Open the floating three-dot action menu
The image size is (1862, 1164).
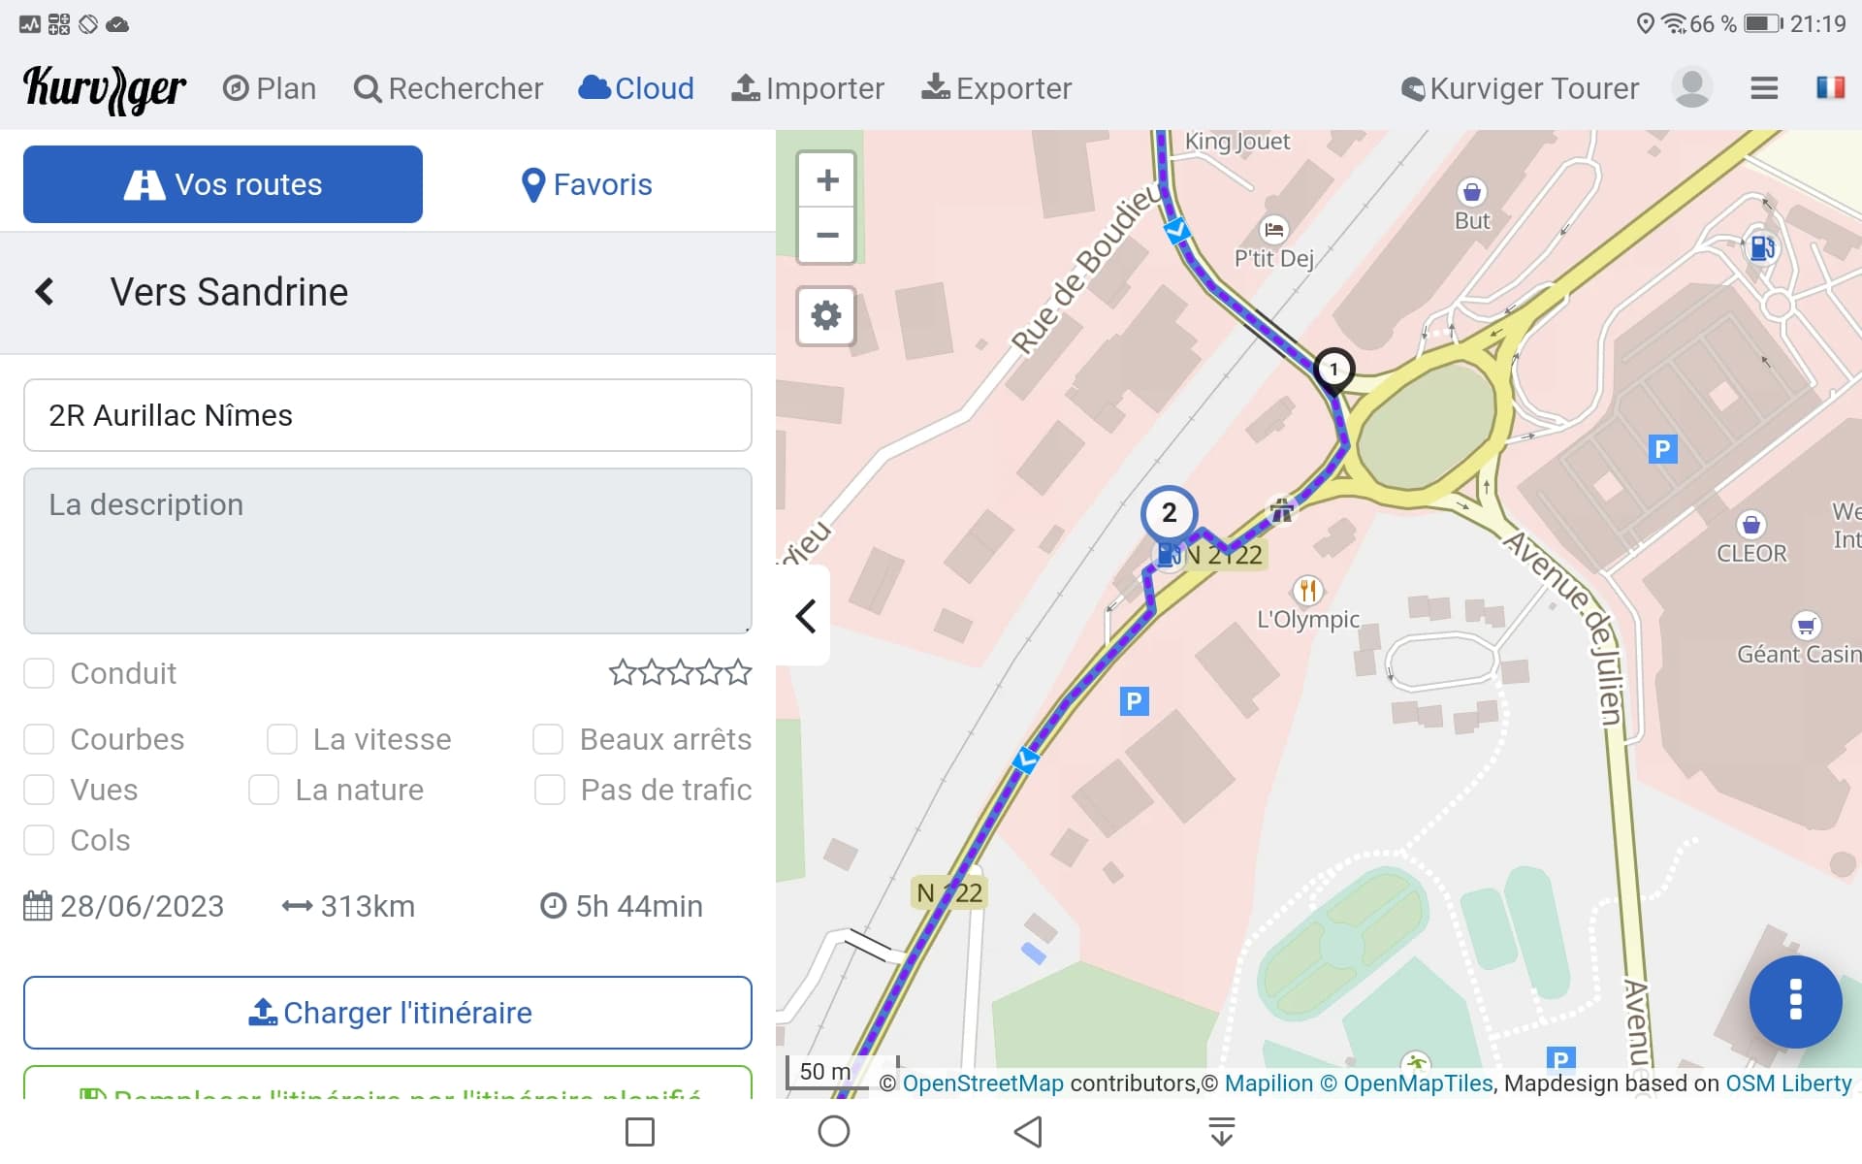pos(1795,1001)
